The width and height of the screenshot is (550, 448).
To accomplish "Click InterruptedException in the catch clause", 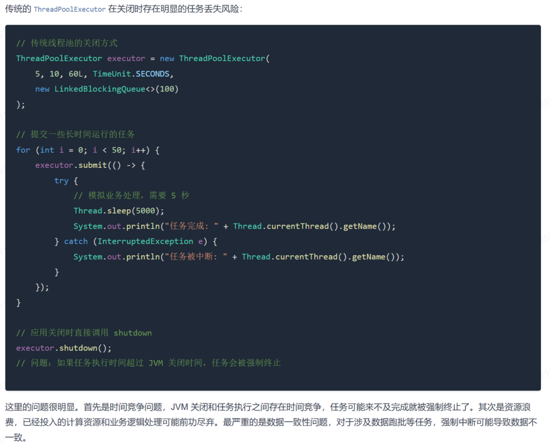I will pyautogui.click(x=145, y=241).
